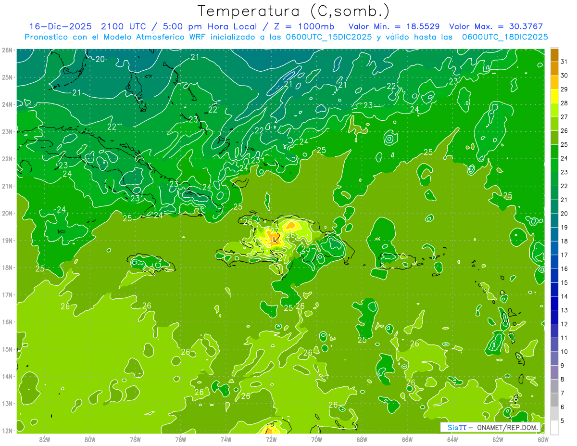
Task: Click the color bar scale label 27
Action: [x=564, y=117]
